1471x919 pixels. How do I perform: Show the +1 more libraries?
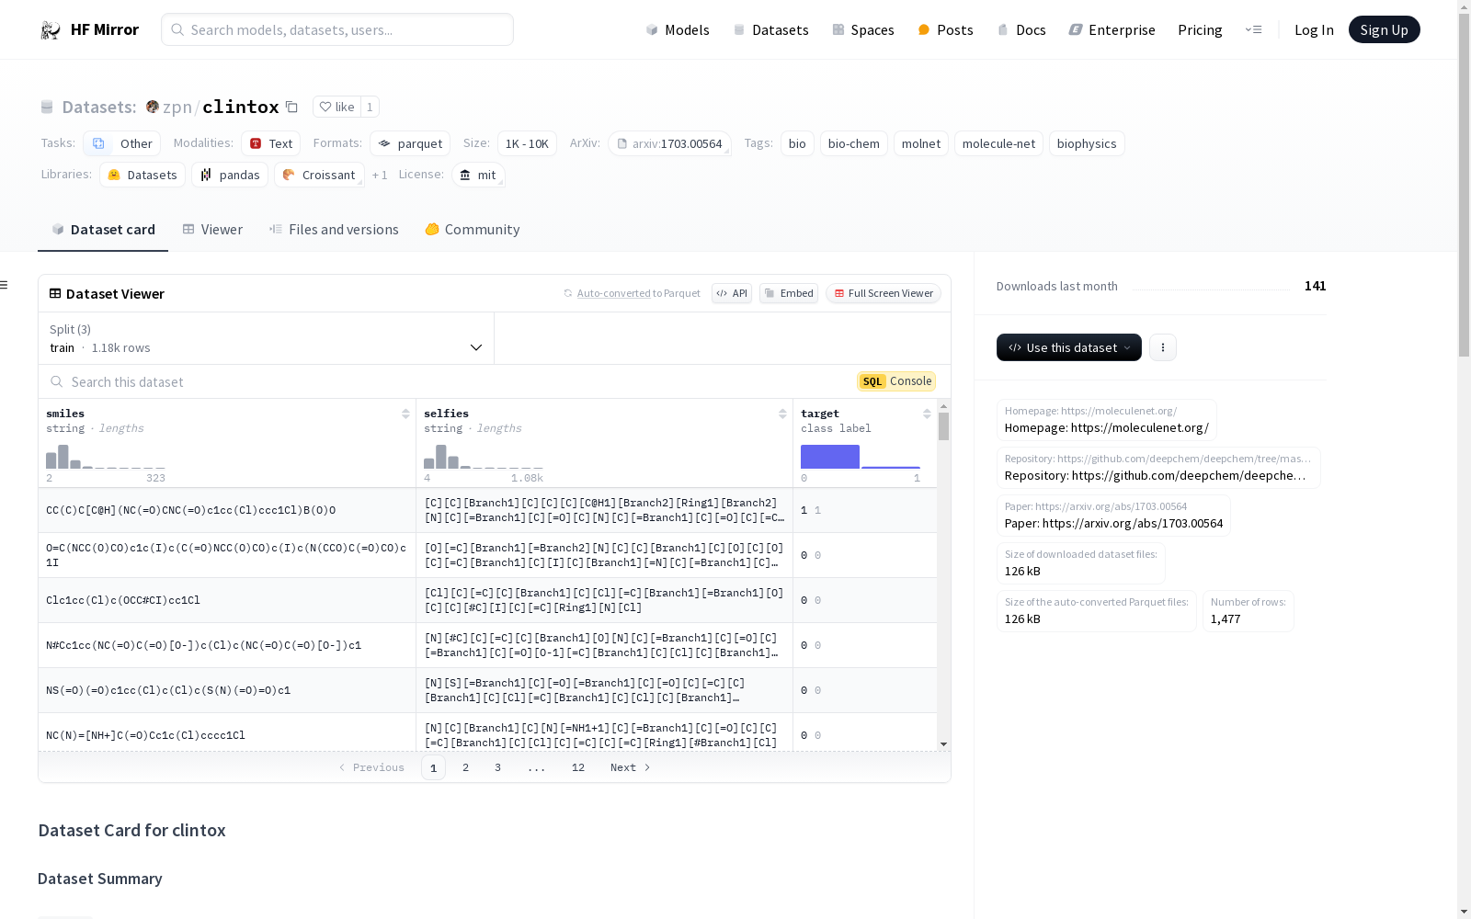[x=380, y=175]
